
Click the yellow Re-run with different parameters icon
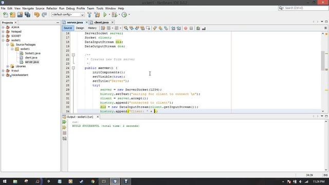(64, 127)
